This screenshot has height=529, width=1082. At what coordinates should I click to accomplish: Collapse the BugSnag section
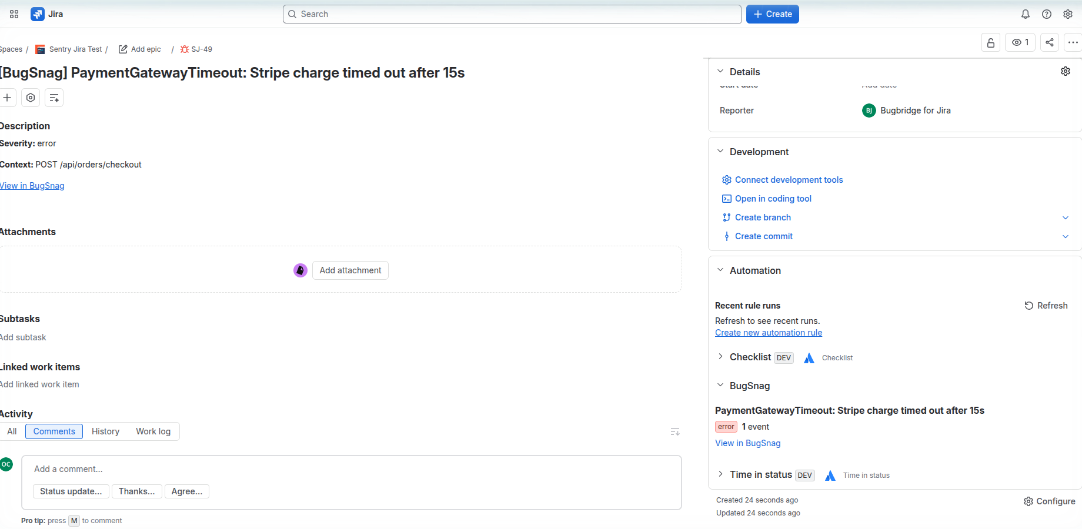pos(720,385)
